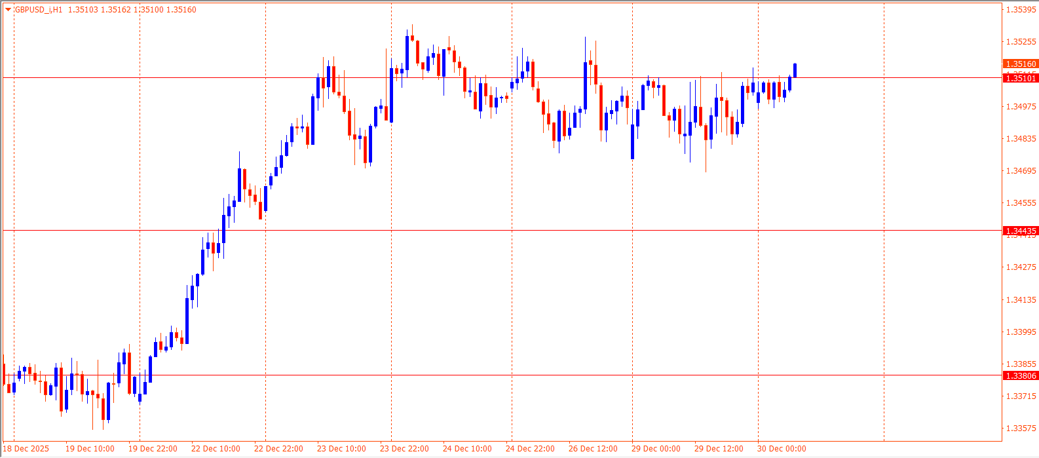Click the 29 Dec 00:00 time axis label
This screenshot has width=1039, height=458.
[656, 449]
